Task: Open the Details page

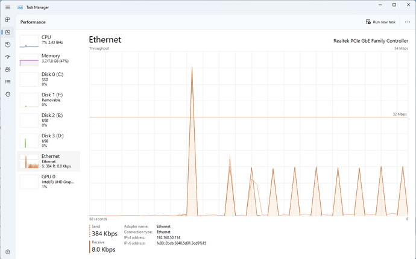Action: pyautogui.click(x=7, y=82)
